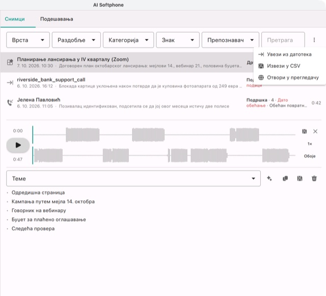Delete the recording with the trash icon
Screen dimensions: 326x296
(x=314, y=178)
